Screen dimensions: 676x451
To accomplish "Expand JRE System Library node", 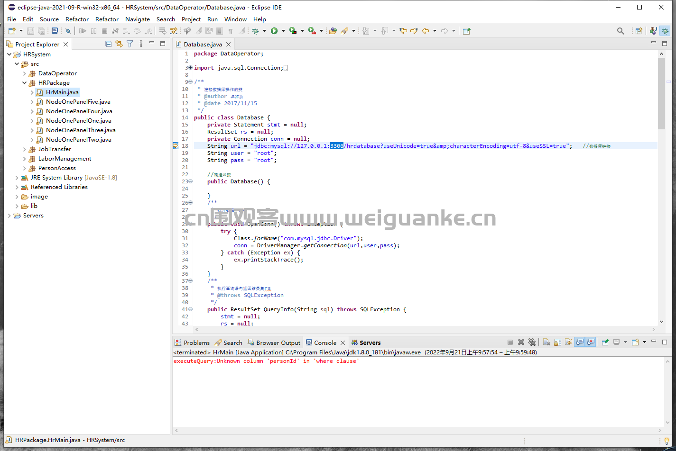I will (17, 178).
